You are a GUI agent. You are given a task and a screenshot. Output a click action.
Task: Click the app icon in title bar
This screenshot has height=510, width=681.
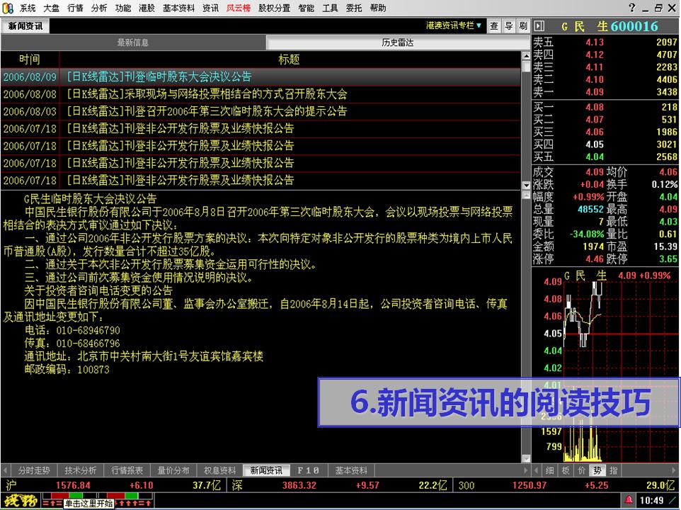pos(8,8)
